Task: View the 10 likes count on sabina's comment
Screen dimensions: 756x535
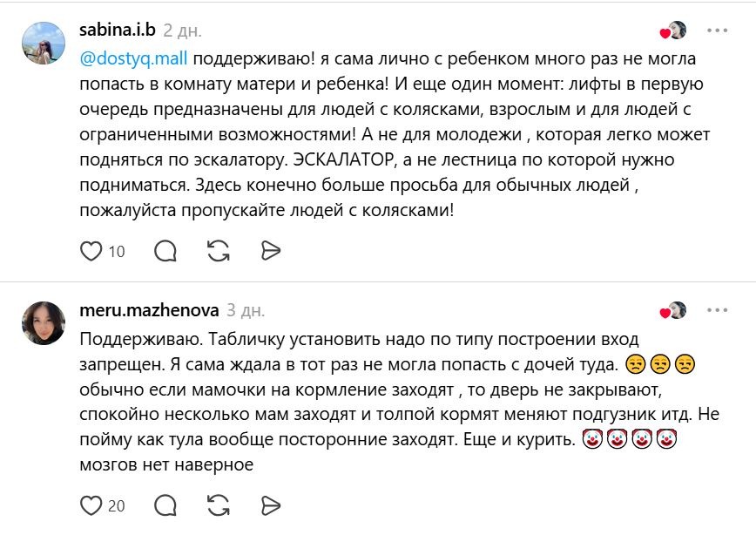Action: coord(117,251)
